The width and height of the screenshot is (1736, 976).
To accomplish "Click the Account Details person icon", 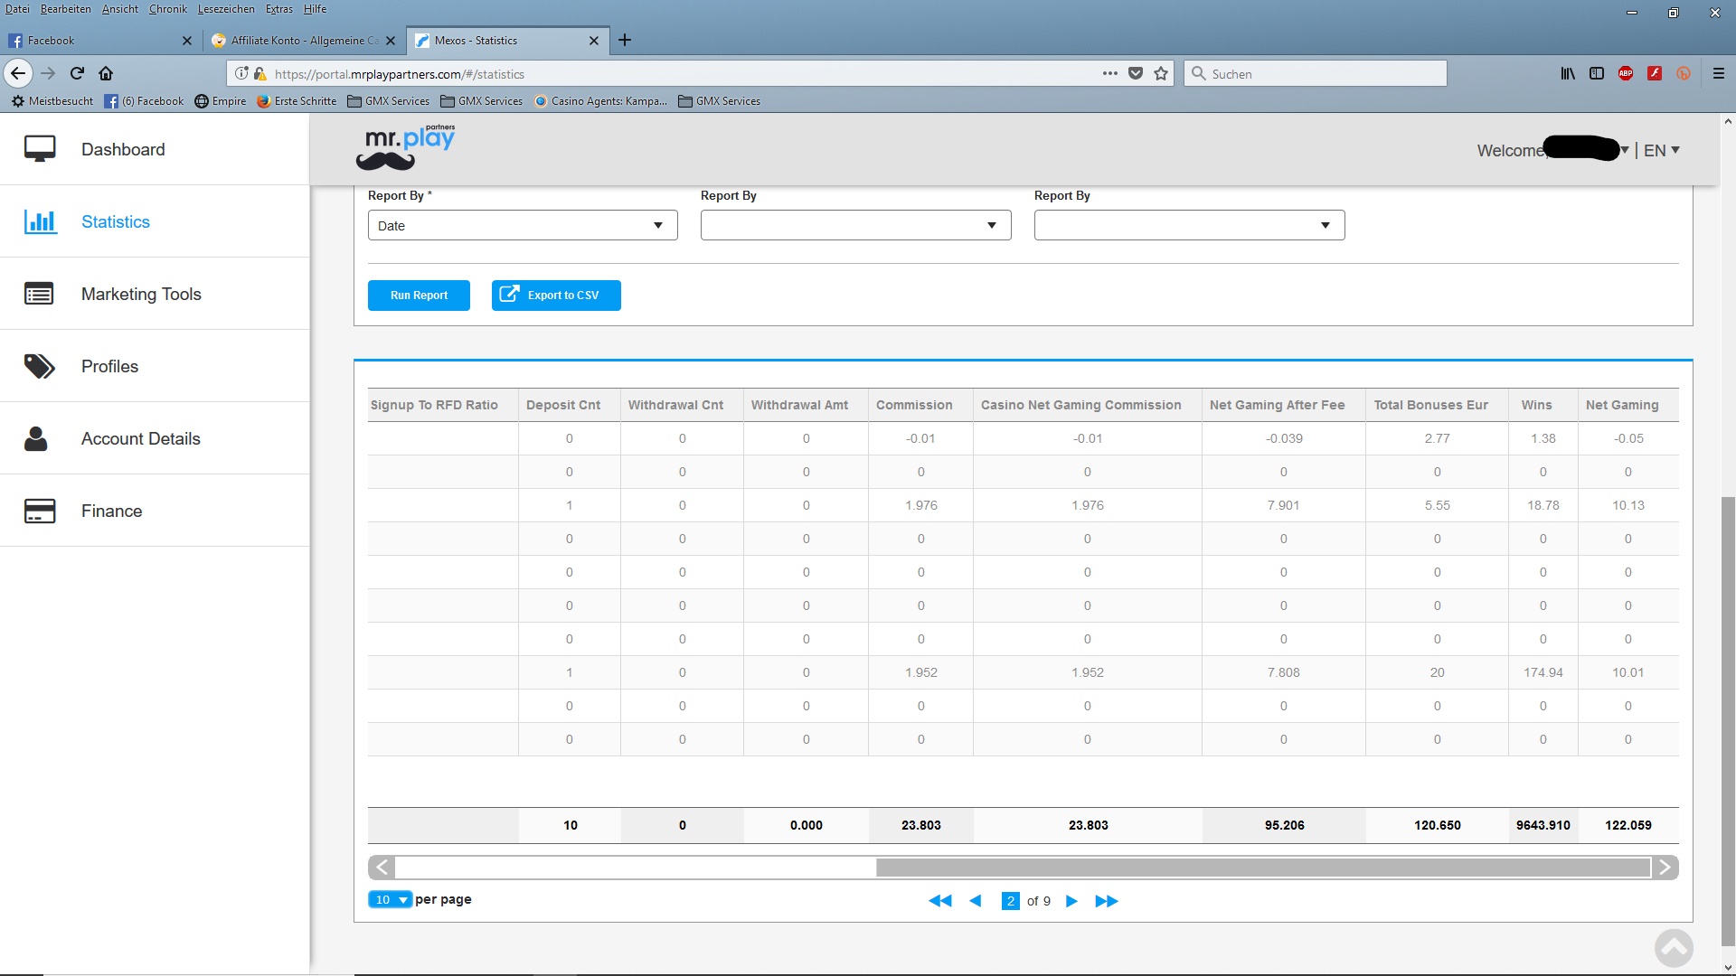I will [x=36, y=438].
